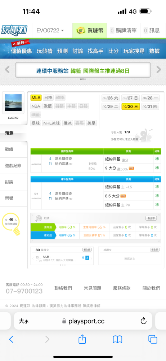Select the NHL冰球 league filter
166x361 pixels.
pos(51,123)
